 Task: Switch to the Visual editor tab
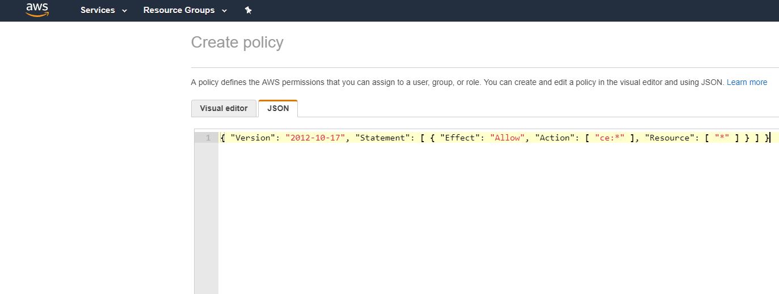[224, 108]
